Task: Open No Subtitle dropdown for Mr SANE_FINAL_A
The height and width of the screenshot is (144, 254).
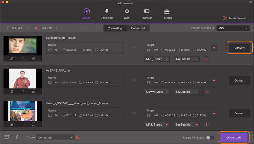Action: point(187,92)
